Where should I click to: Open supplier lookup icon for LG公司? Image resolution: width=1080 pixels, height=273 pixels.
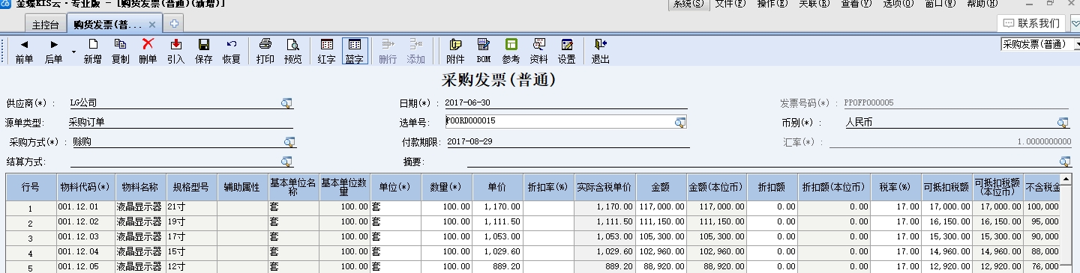click(x=286, y=102)
